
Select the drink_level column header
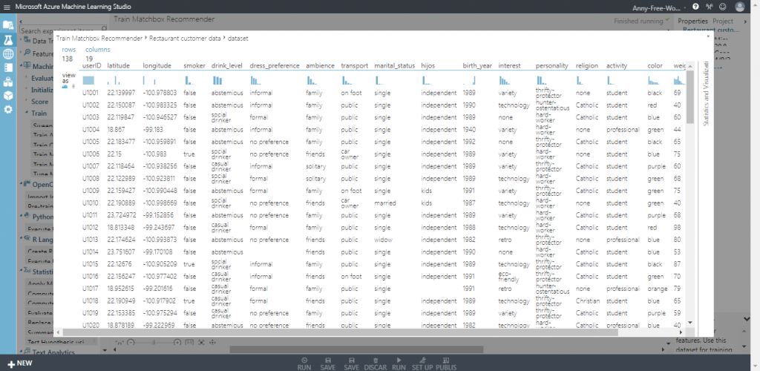[x=227, y=66]
